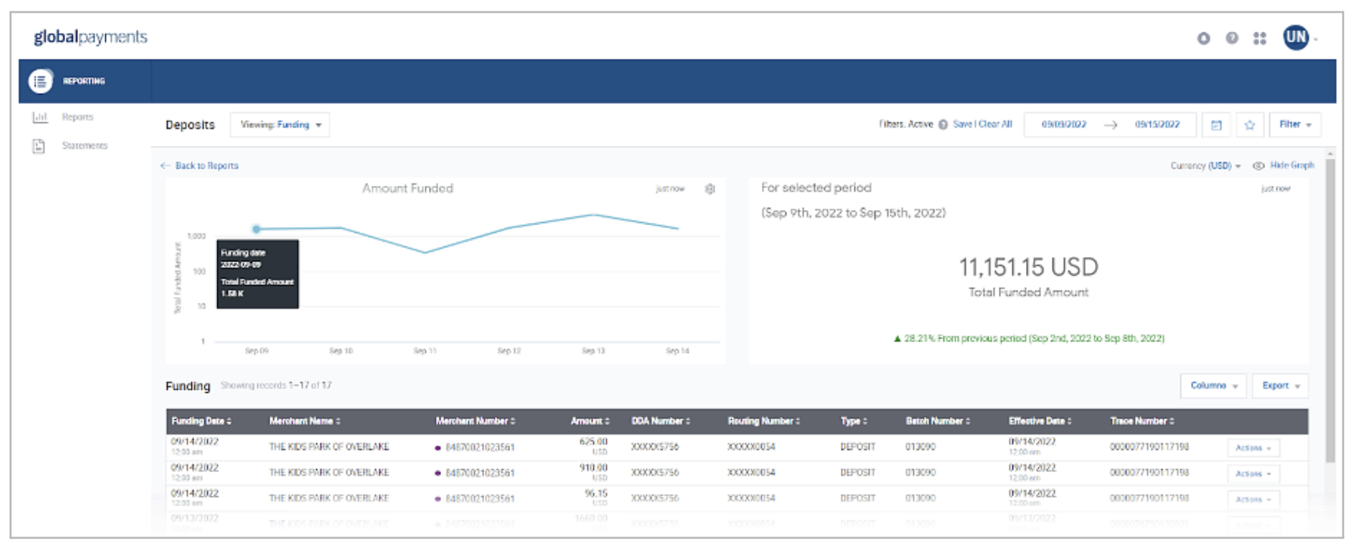Click the notification circle icon in header

point(1203,38)
